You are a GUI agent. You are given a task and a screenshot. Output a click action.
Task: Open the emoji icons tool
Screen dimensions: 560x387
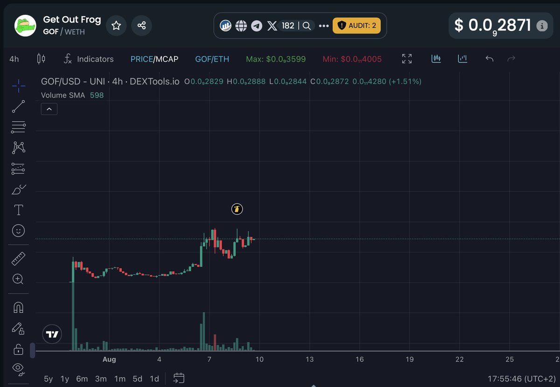click(18, 231)
